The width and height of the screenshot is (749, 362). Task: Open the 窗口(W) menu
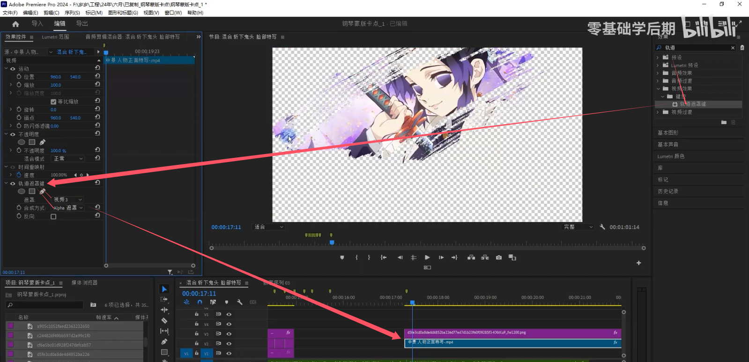click(173, 13)
